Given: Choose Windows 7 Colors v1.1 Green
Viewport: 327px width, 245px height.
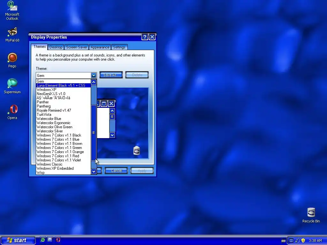Looking at the screenshot, I should pyautogui.click(x=64, y=148).
